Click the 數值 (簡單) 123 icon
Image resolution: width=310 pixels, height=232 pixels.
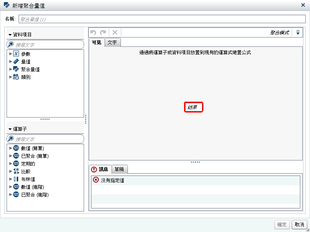coord(15,148)
